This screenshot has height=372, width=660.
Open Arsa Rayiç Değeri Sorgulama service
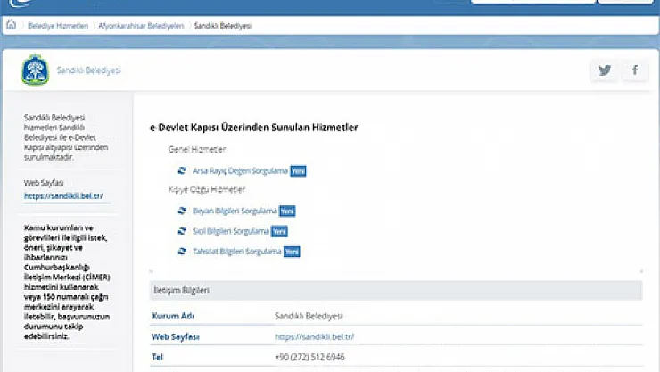point(240,171)
